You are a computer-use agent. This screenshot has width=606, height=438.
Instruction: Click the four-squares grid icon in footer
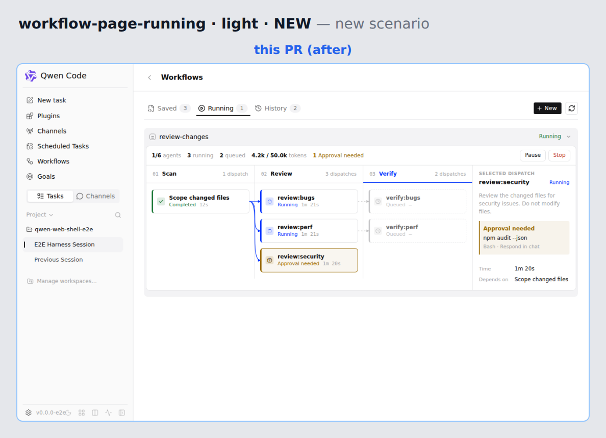click(82, 413)
